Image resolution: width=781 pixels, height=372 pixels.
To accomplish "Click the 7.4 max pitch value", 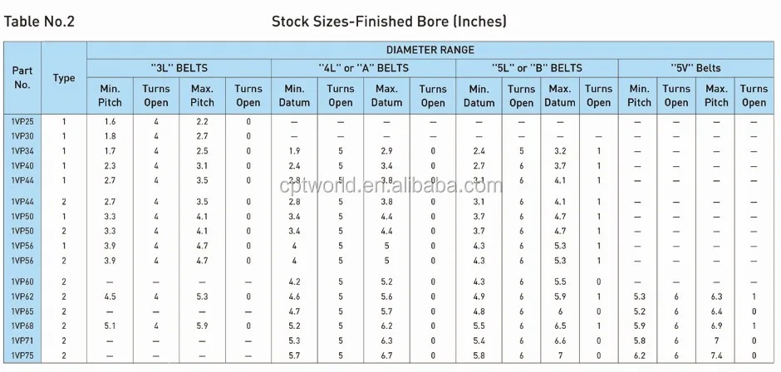I will click(x=716, y=355).
